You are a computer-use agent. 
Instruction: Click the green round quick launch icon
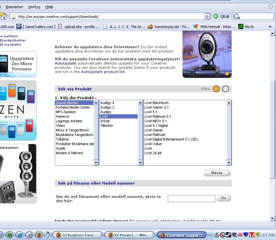click(10, 235)
